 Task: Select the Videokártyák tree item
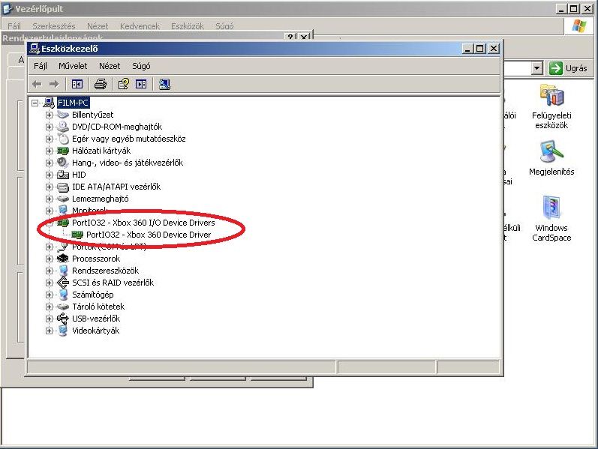point(95,331)
